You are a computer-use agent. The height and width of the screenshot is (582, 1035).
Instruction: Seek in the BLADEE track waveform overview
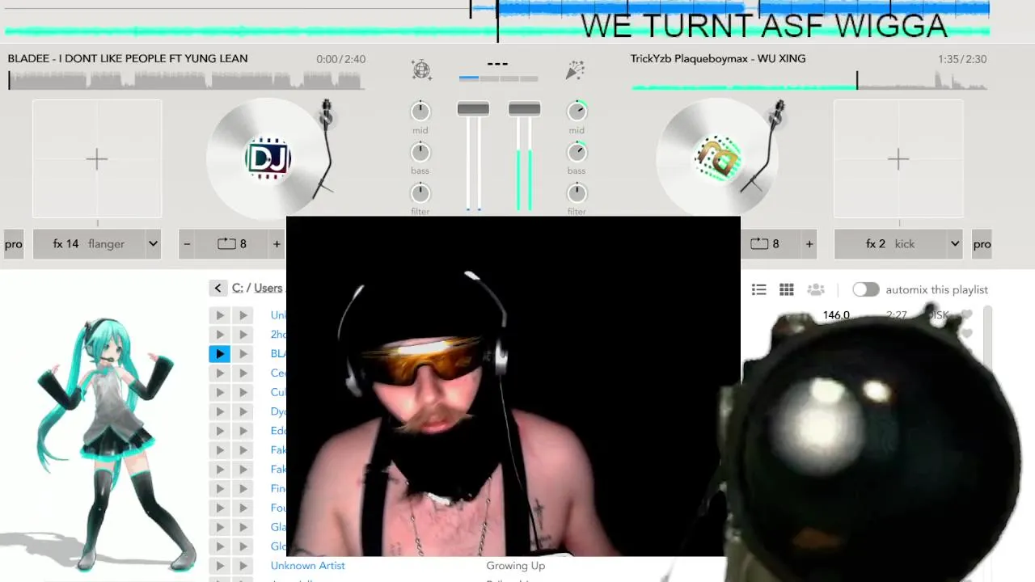pyautogui.click(x=186, y=80)
